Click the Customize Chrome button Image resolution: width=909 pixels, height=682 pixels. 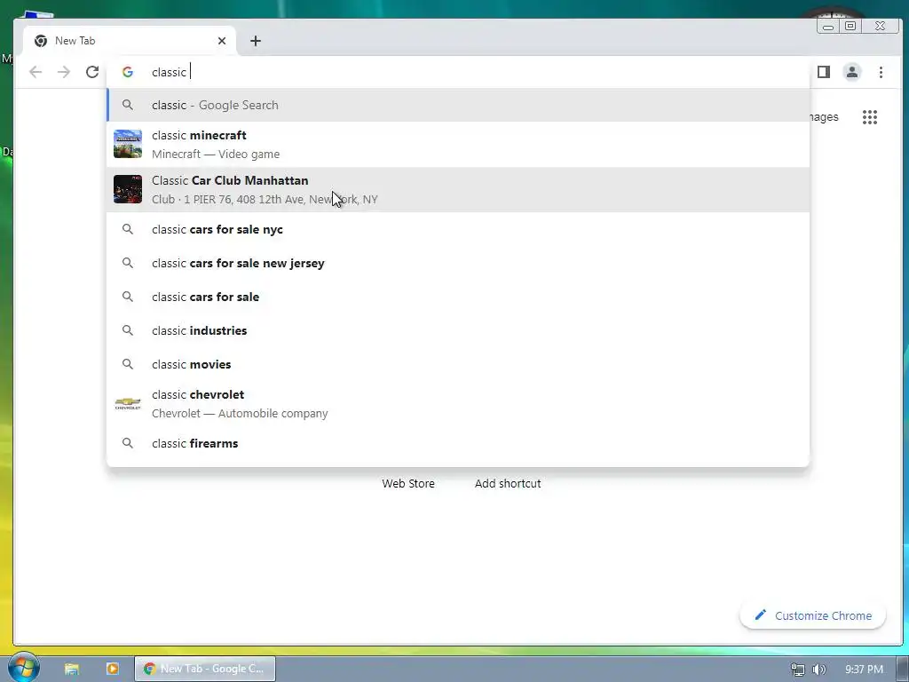click(813, 615)
